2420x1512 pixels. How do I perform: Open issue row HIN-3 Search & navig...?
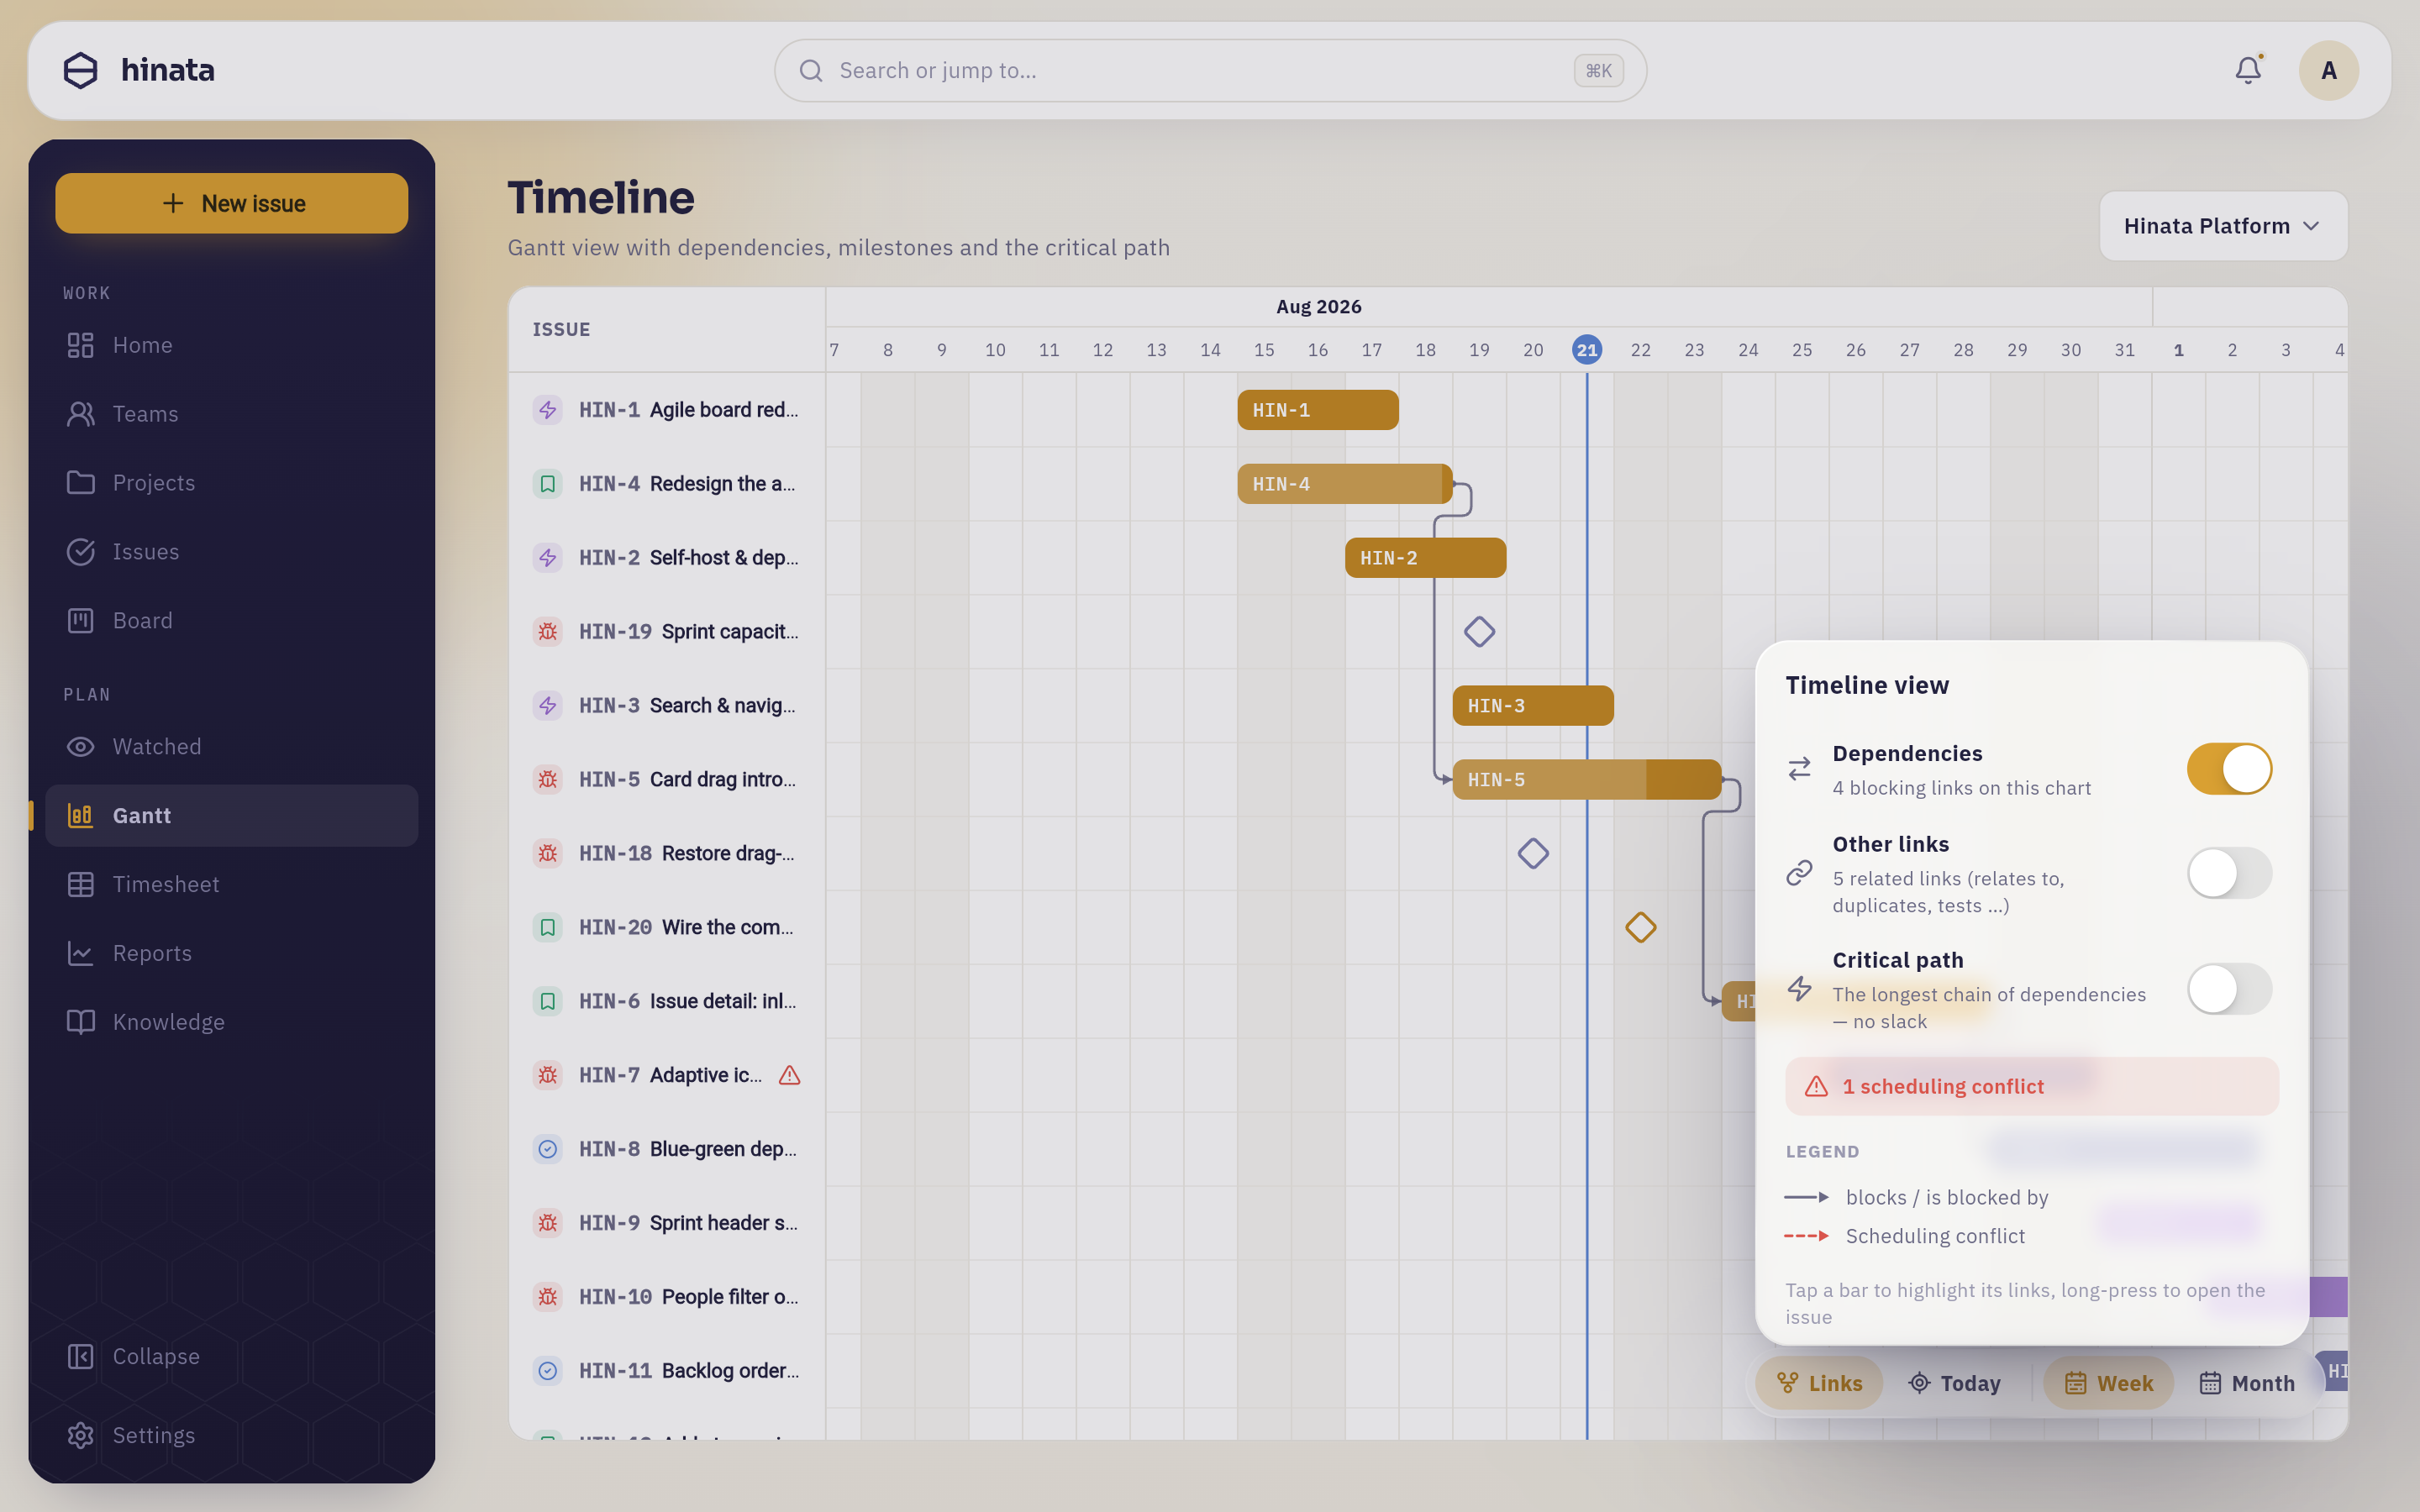coord(667,706)
